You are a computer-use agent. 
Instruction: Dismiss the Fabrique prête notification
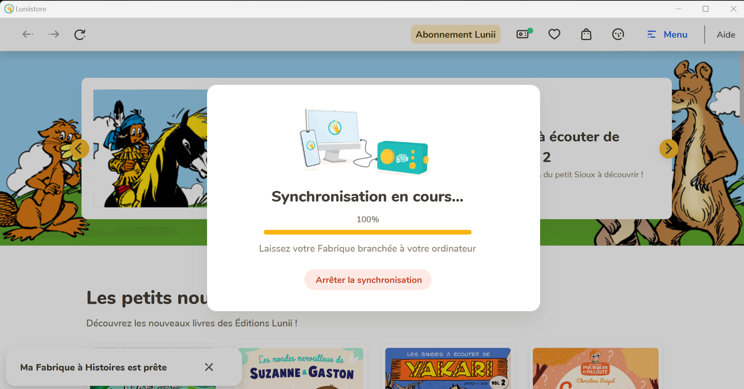209,367
